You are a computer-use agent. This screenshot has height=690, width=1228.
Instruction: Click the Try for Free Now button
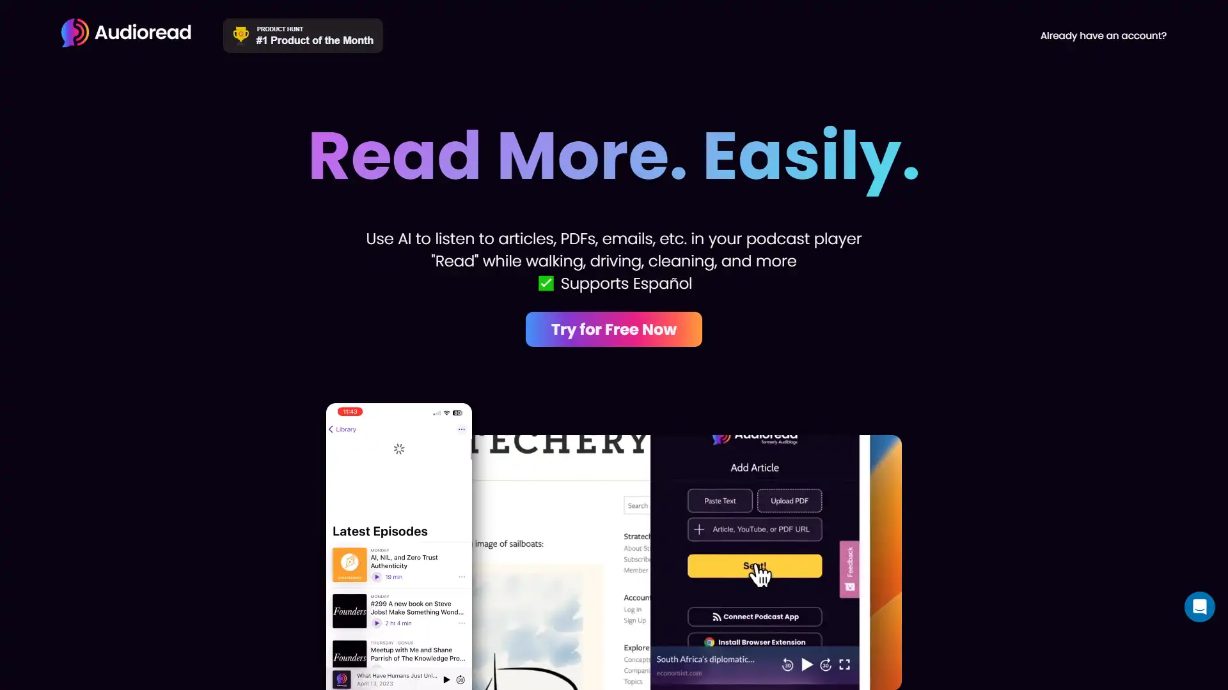coord(613,330)
